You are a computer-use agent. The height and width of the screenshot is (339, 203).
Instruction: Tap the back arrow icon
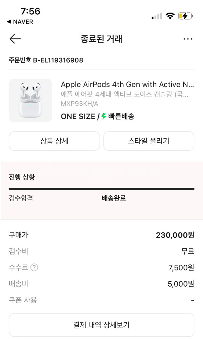(15, 39)
